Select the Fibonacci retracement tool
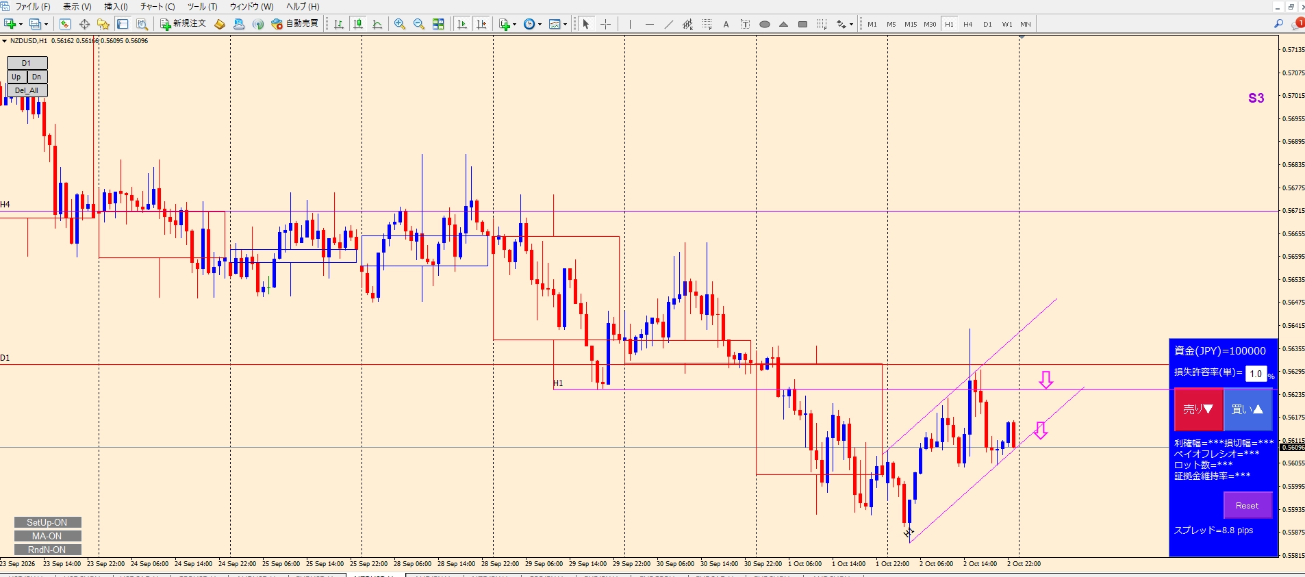 pos(707,24)
